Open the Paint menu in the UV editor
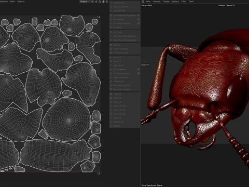This screenshot has height=187, width=249. click(x=12, y=2)
